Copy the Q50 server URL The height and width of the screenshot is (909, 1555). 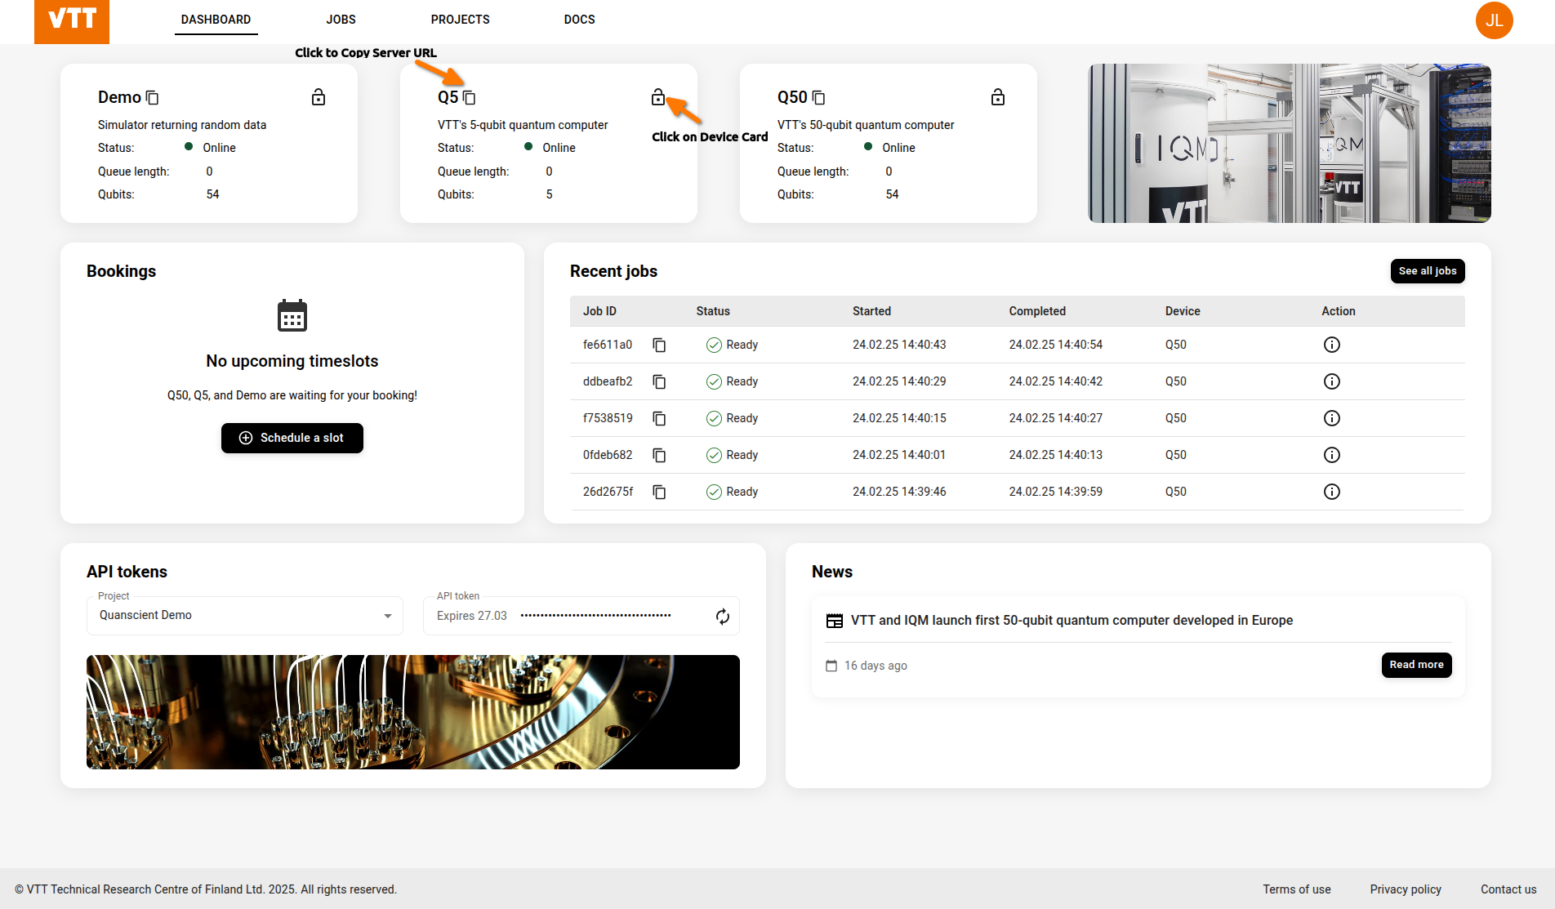[x=818, y=98]
